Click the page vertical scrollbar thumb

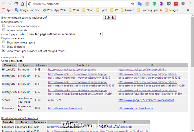click(192, 42)
